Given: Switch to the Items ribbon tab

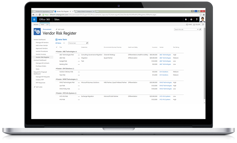Looking at the screenshot, I should coord(42,25).
